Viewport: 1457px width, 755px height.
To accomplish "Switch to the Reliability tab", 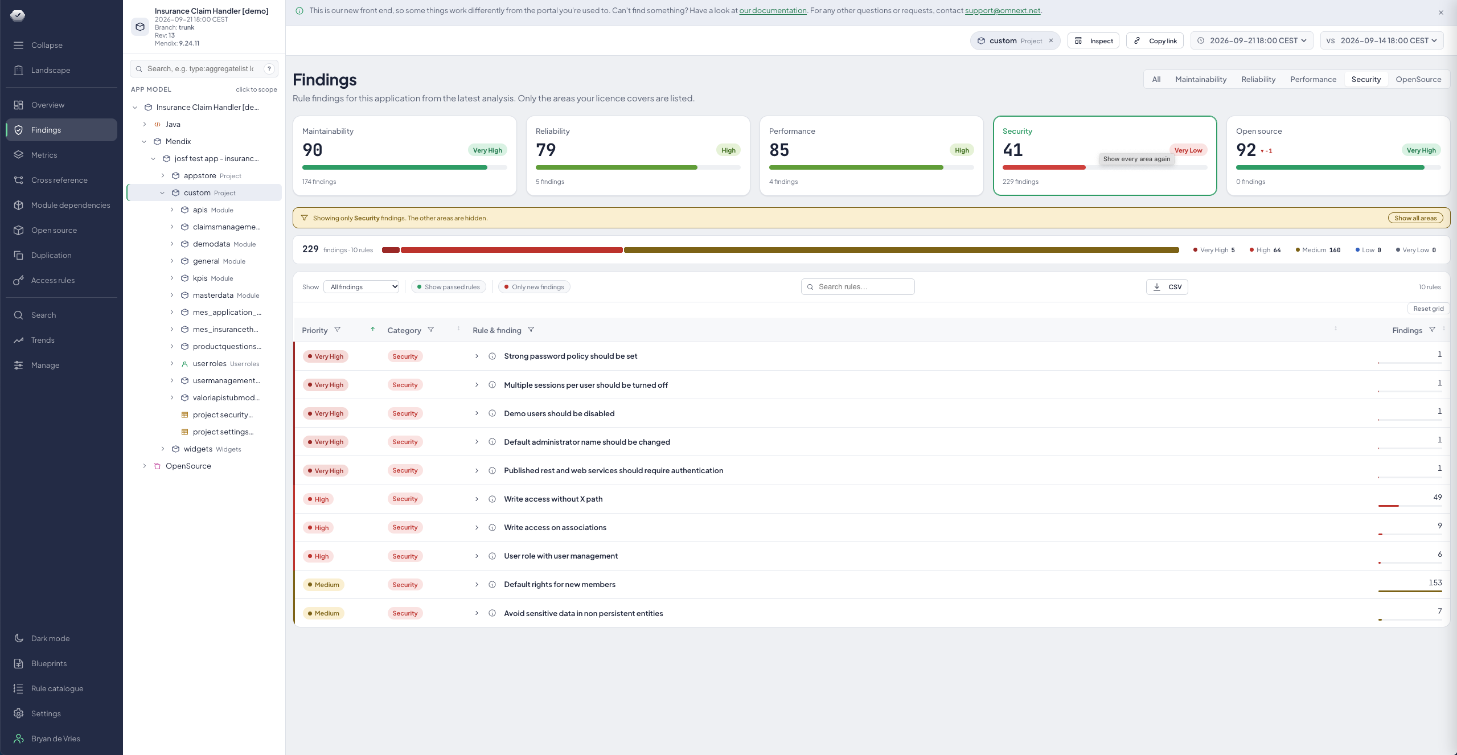I will point(1258,79).
